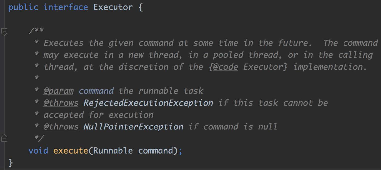Screen dimensions: 381x170
Task: Click 'NullPointerException' in the Javadoc
Action: 133,127
